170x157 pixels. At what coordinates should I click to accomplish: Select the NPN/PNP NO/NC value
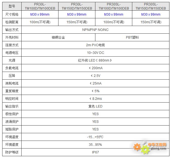(95, 30)
